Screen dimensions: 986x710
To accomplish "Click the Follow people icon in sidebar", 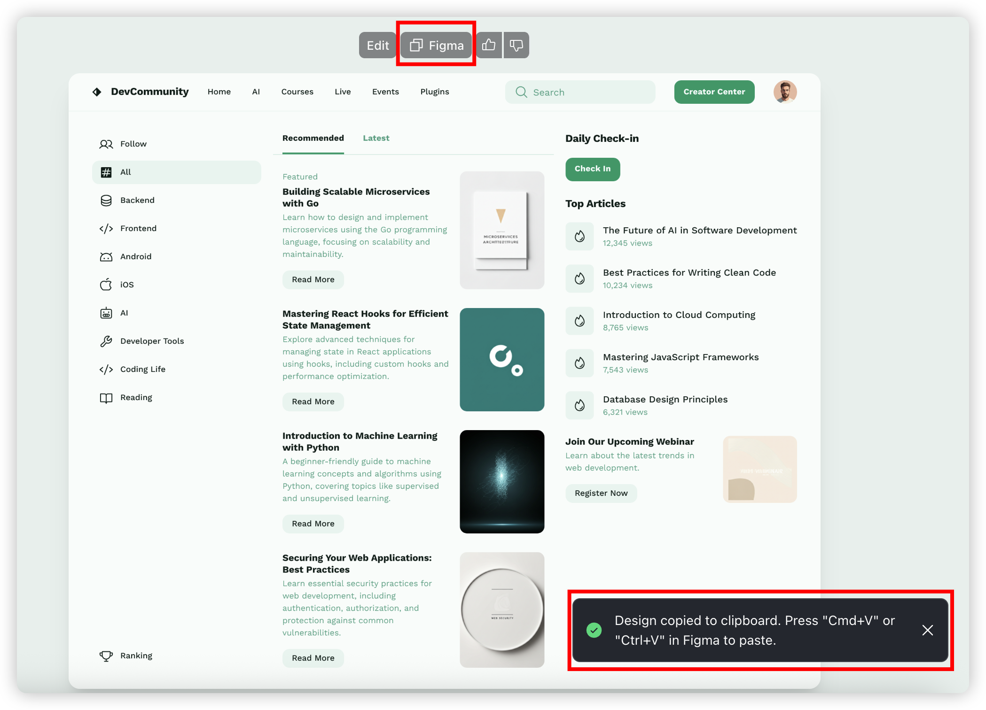I will pyautogui.click(x=106, y=144).
